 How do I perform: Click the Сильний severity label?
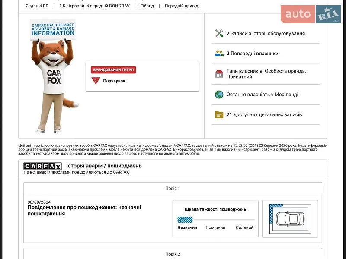pos(244,227)
